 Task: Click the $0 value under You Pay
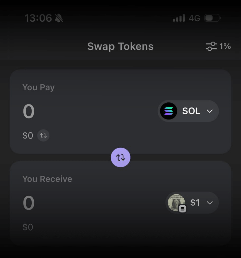[x=28, y=135]
